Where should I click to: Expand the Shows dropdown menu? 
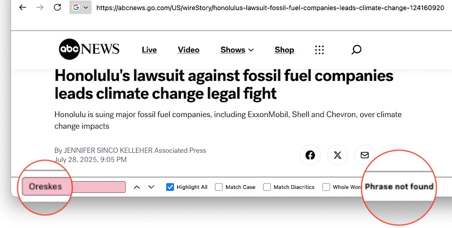237,50
